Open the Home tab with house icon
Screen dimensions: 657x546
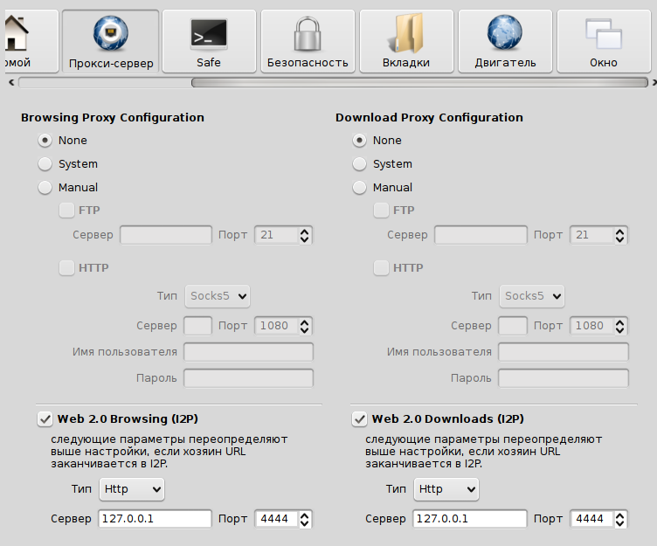click(x=30, y=41)
